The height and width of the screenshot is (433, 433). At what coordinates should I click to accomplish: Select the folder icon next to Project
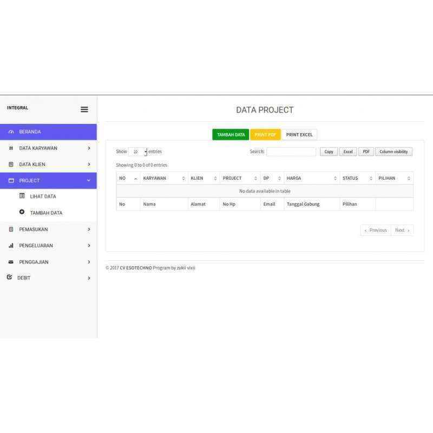pos(12,180)
